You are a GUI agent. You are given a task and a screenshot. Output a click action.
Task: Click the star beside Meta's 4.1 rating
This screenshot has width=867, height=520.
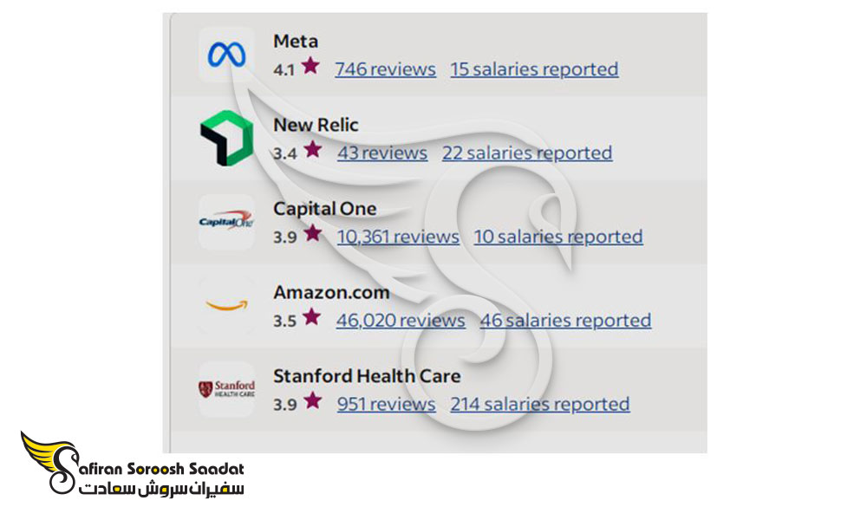click(310, 66)
